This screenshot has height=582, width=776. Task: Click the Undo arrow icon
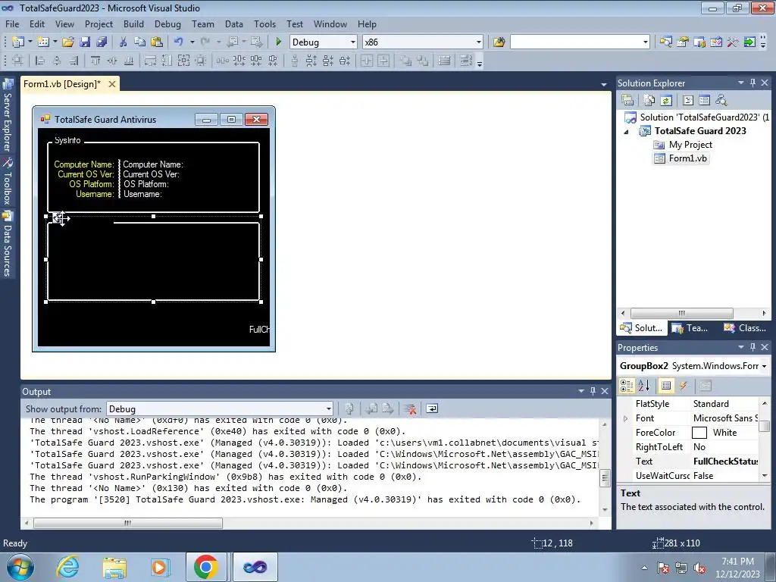coord(179,42)
